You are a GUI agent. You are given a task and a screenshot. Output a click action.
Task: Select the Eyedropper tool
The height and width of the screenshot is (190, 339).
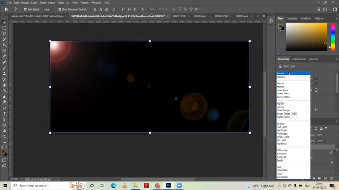click(x=4, y=56)
